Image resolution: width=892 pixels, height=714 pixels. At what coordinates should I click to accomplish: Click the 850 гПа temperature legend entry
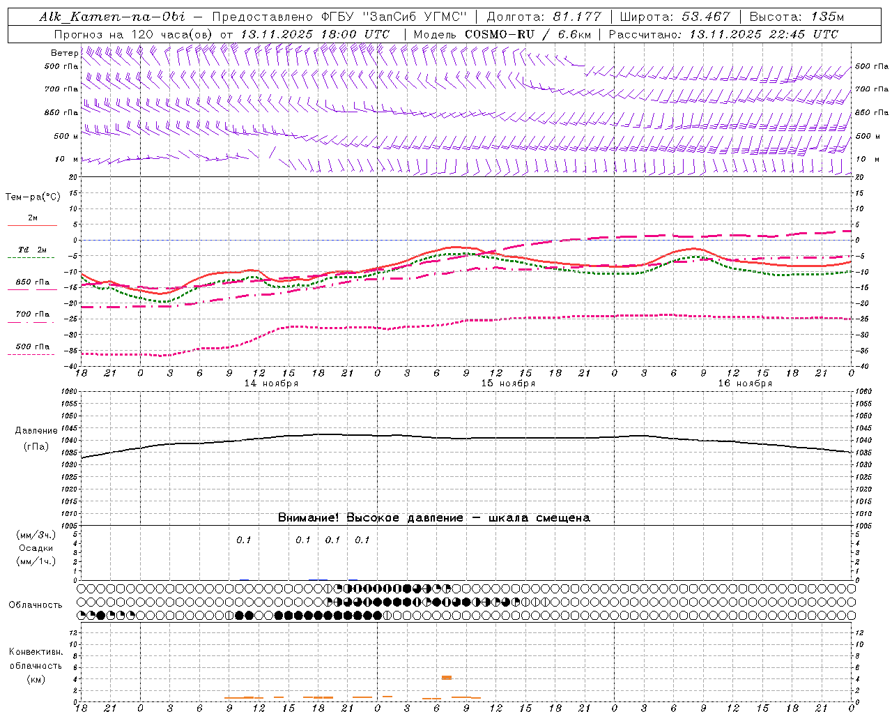[x=33, y=282]
